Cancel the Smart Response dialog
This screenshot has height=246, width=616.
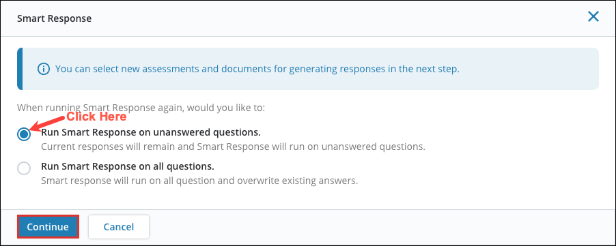[119, 226]
